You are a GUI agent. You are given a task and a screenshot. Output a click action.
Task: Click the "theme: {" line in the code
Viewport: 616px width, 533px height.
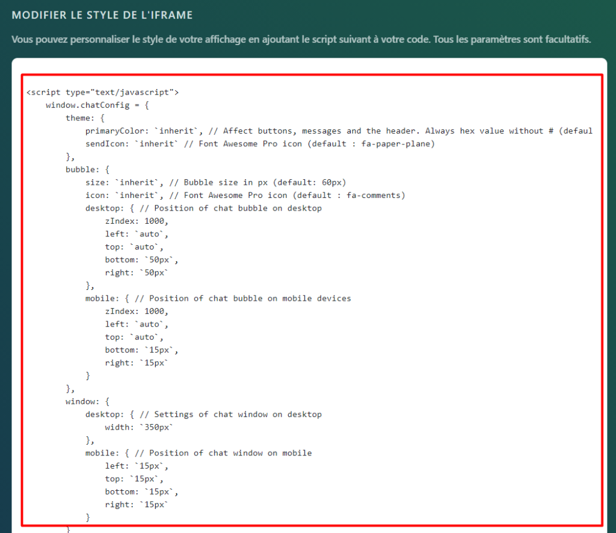tap(85, 118)
